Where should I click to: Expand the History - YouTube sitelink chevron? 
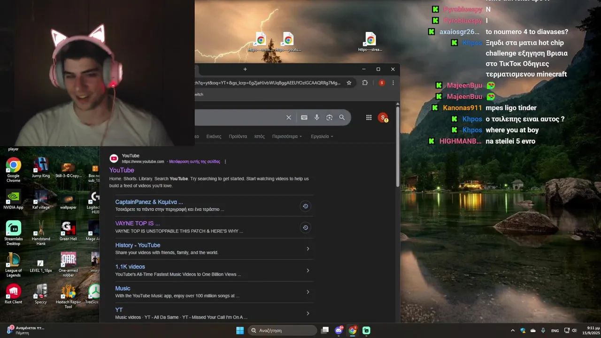pos(308,249)
